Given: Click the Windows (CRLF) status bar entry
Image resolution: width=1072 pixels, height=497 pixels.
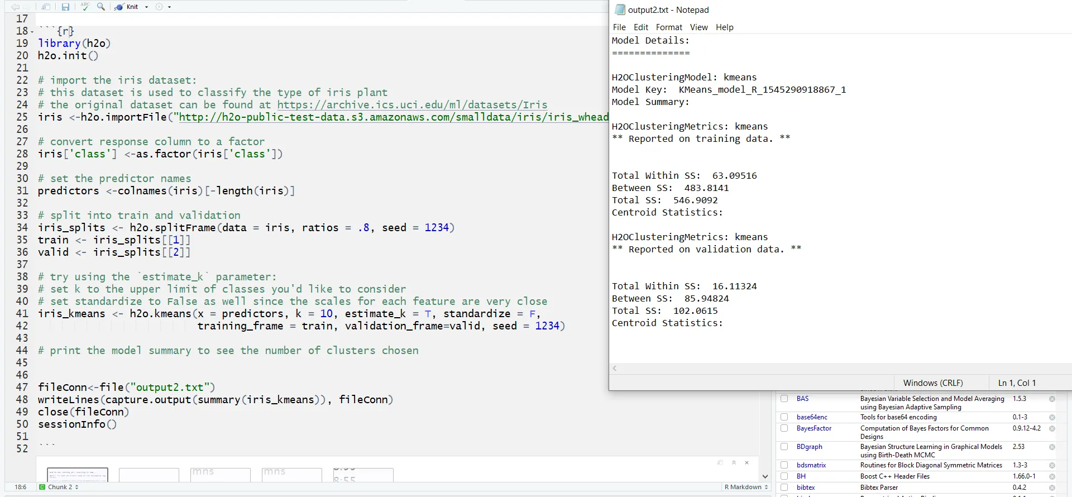Looking at the screenshot, I should (933, 383).
